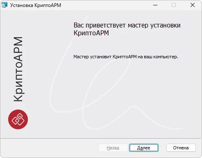Click the disabled maximize window button
The image size is (202, 158).
(174, 5)
